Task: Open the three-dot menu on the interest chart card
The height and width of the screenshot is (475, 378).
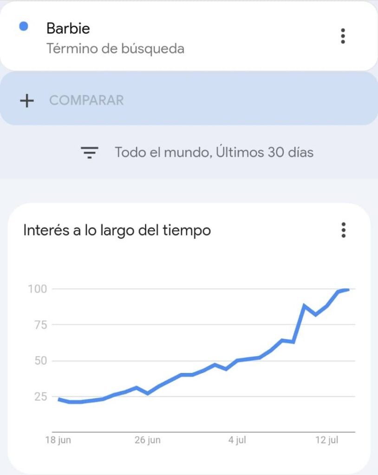Action: pyautogui.click(x=343, y=230)
